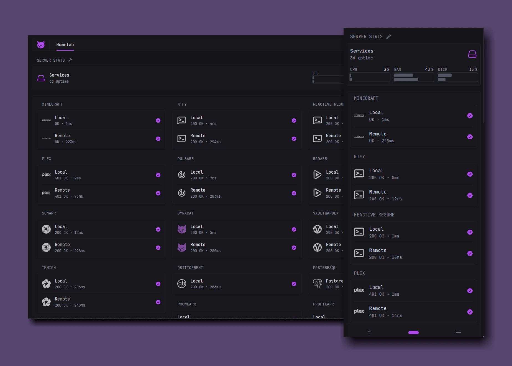Click status checkmark for Dynacat Remote
The image size is (512, 366).
click(294, 248)
